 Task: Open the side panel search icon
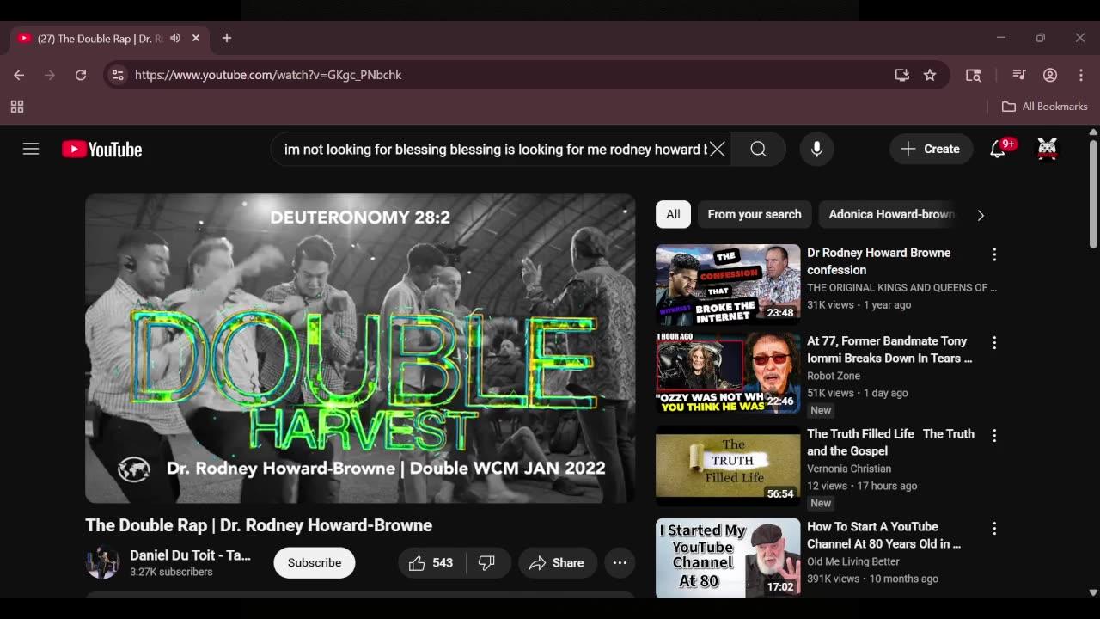[x=974, y=75]
